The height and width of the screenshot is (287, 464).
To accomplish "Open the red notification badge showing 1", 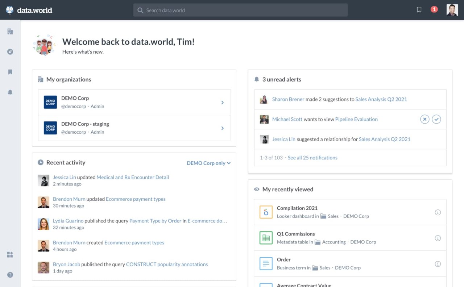I will click(x=434, y=9).
